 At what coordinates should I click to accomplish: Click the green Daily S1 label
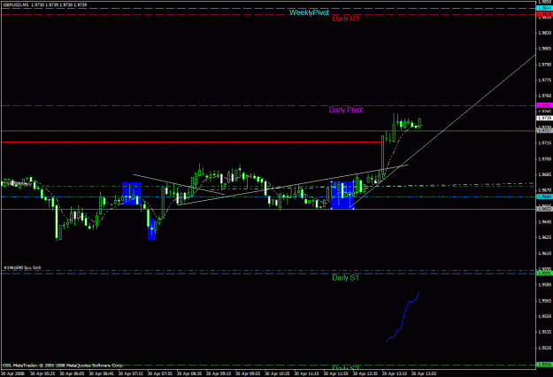pyautogui.click(x=345, y=278)
